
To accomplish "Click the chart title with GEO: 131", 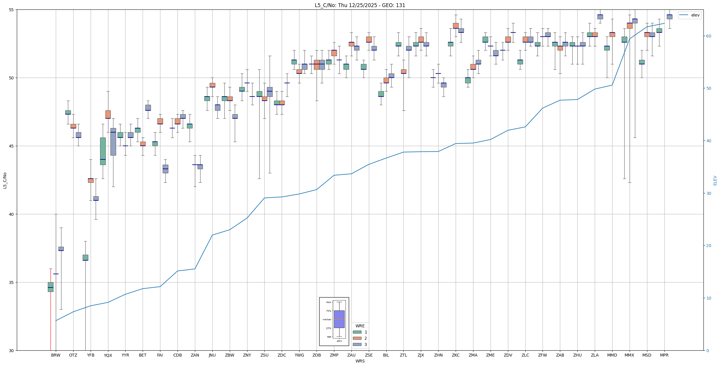I will [360, 5].
